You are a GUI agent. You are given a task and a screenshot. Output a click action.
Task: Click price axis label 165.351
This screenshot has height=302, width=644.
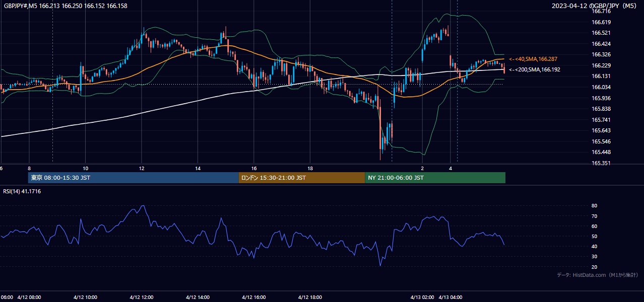[601, 163]
